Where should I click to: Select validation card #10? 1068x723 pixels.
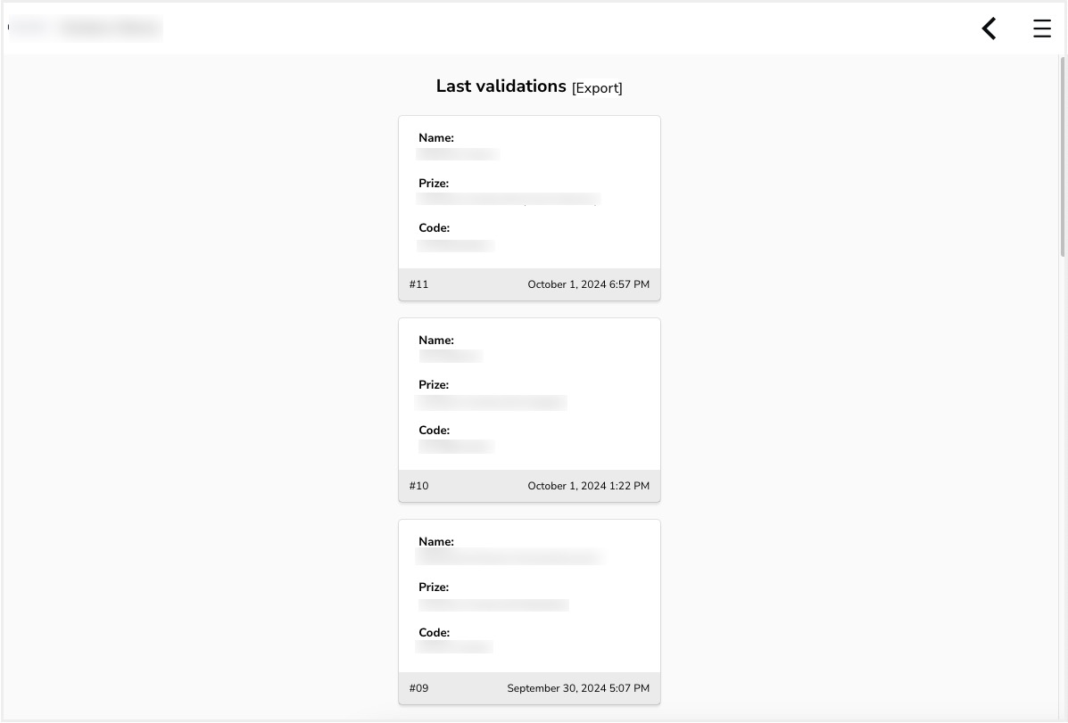tap(529, 410)
